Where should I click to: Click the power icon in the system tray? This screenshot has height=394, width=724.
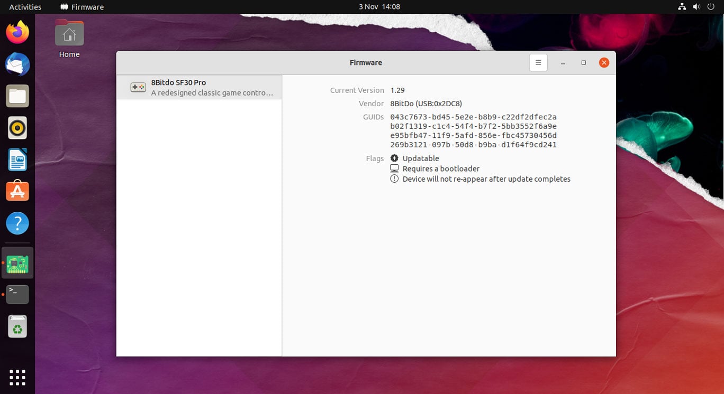tap(711, 7)
